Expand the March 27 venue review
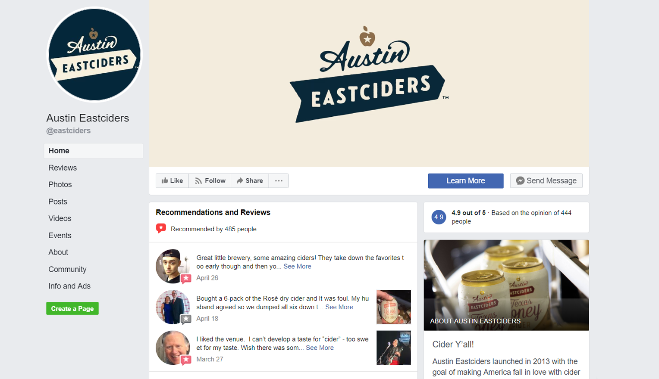 320,348
